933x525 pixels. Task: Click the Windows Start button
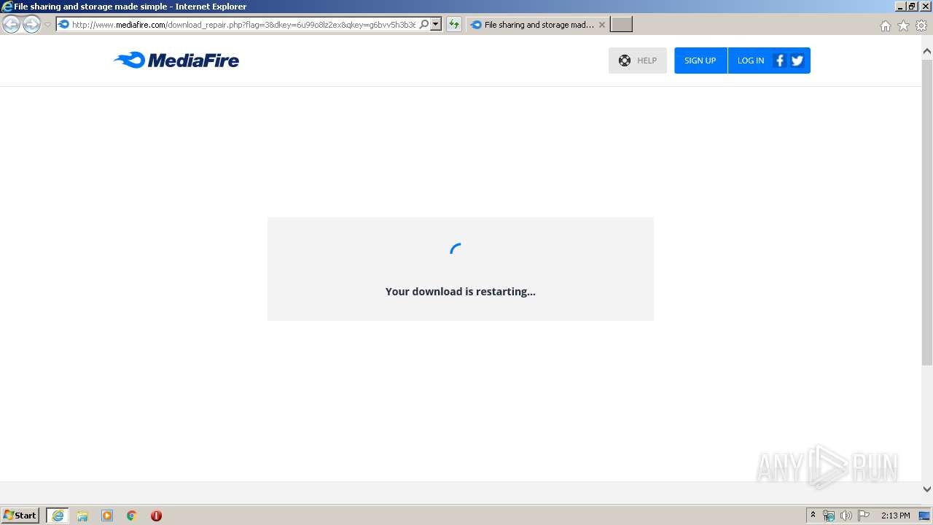click(20, 516)
